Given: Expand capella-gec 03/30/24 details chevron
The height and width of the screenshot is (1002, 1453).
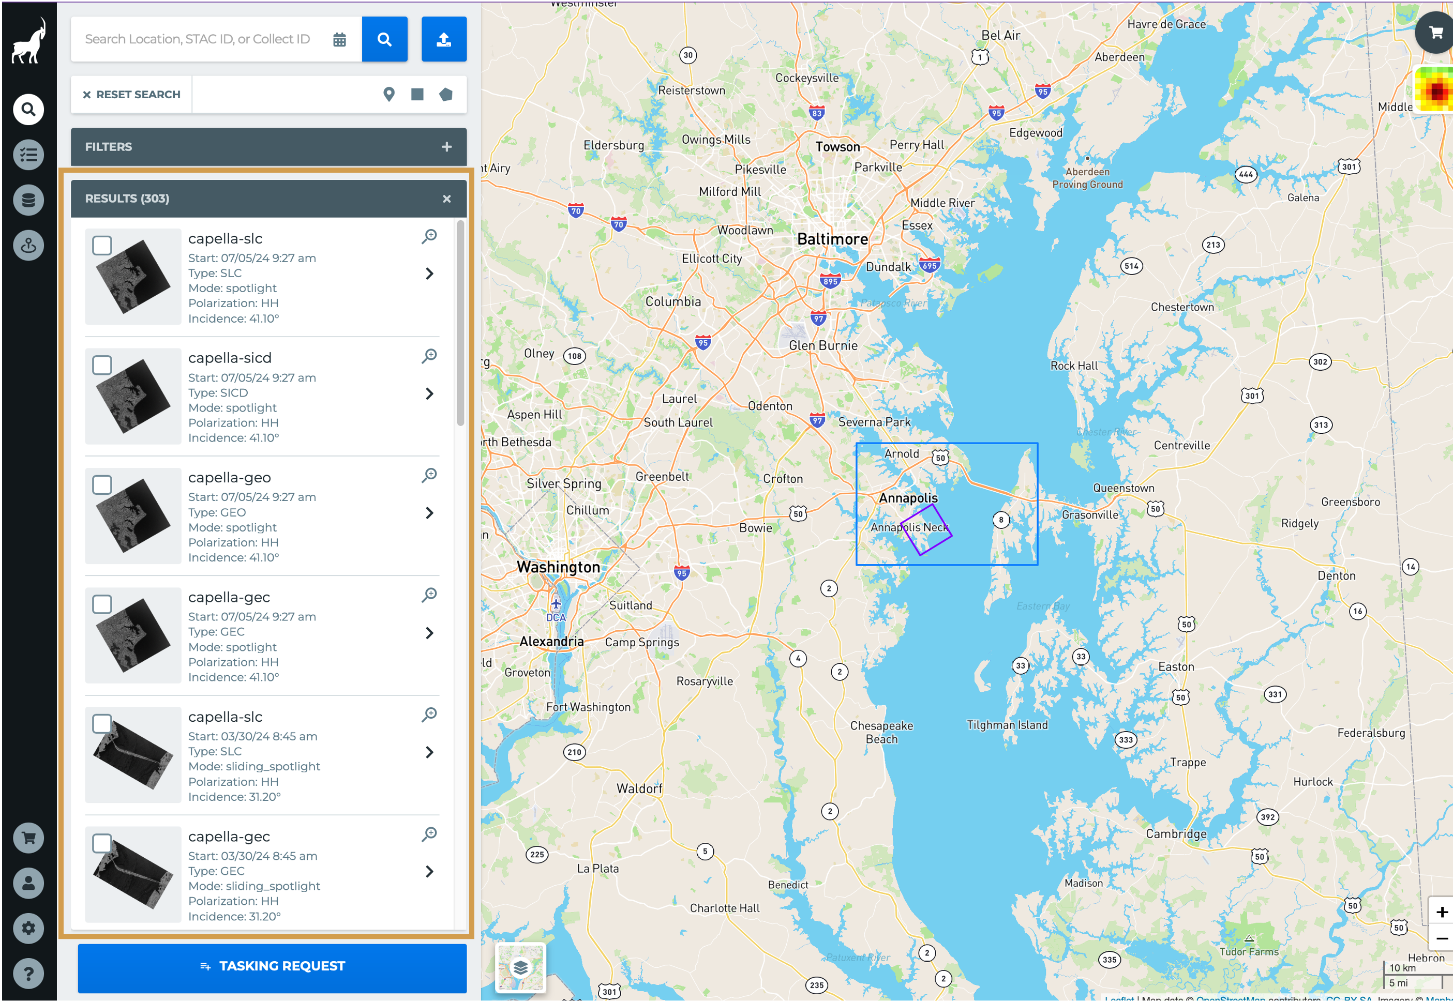Looking at the screenshot, I should click(x=429, y=871).
